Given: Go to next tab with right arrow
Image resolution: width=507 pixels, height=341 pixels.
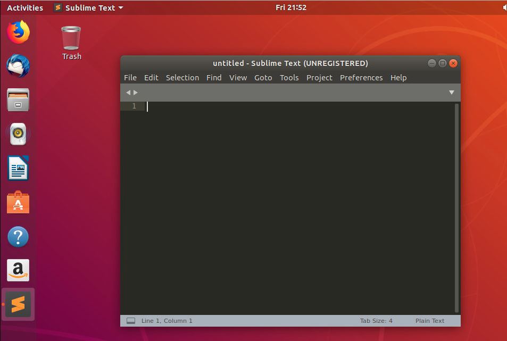Looking at the screenshot, I should 136,93.
